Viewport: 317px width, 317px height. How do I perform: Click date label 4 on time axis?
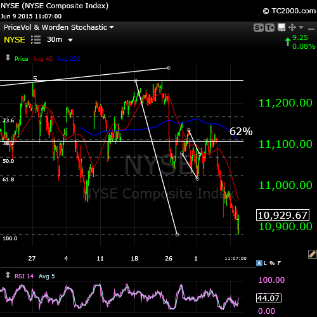click(x=66, y=259)
